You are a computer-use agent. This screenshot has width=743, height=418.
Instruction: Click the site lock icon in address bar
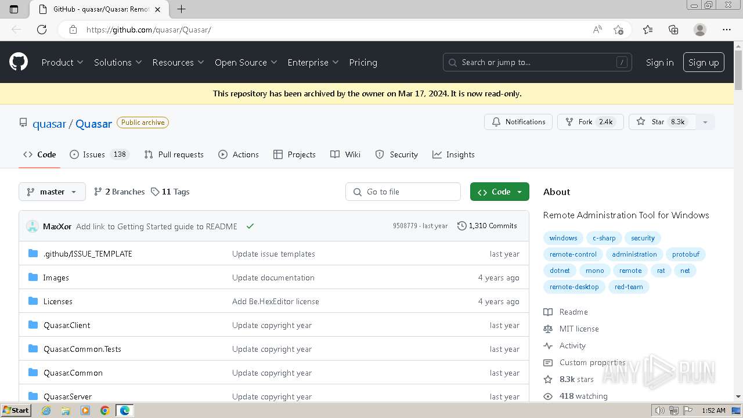[73, 30]
